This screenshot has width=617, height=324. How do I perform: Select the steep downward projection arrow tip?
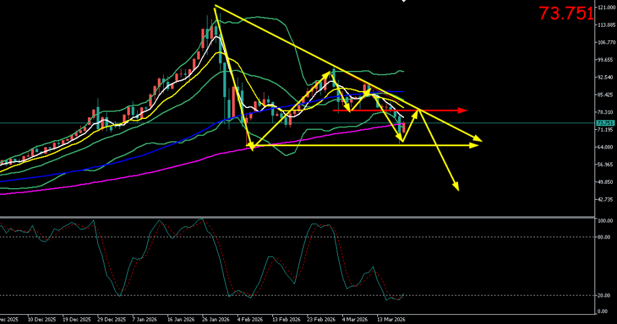coord(457,189)
